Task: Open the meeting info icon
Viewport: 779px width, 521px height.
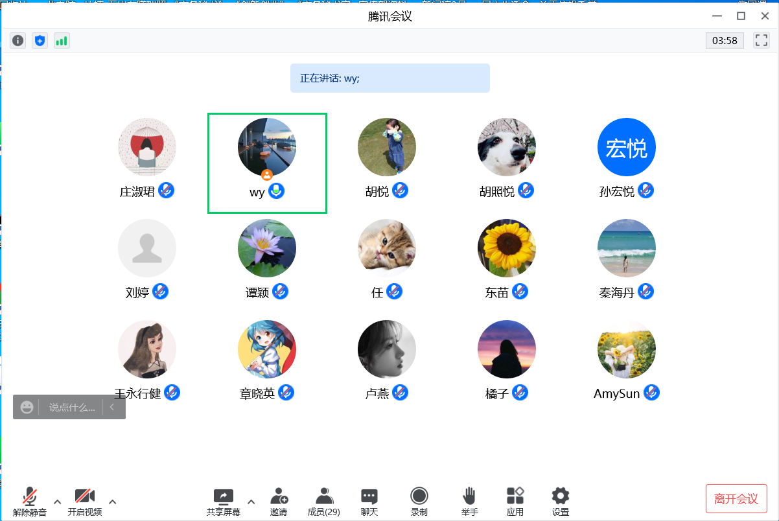Action: click(x=18, y=41)
